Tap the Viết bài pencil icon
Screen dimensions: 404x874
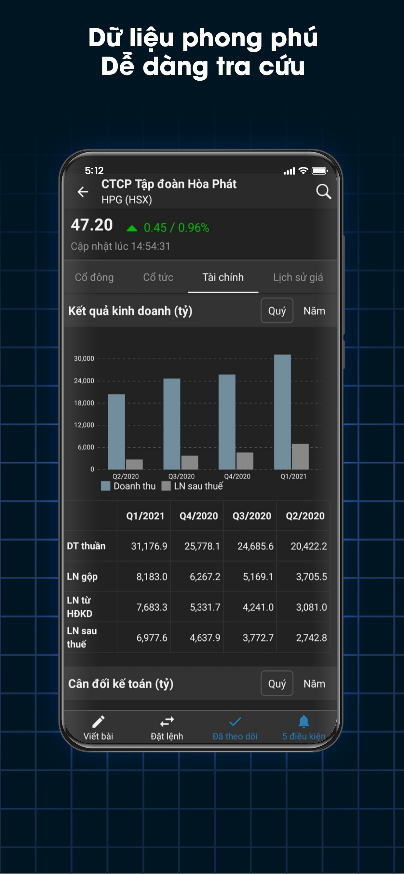[x=99, y=722]
